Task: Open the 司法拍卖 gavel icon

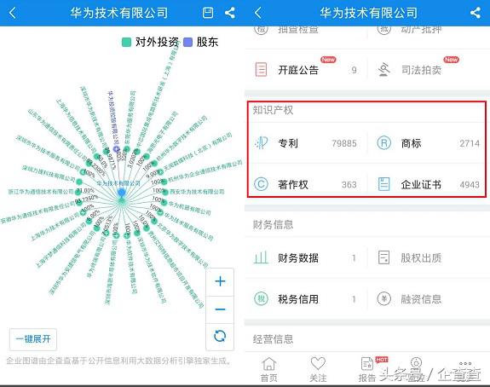Action: [383, 69]
